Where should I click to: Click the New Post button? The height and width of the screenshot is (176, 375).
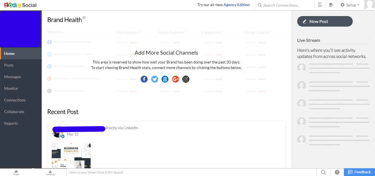325,21
